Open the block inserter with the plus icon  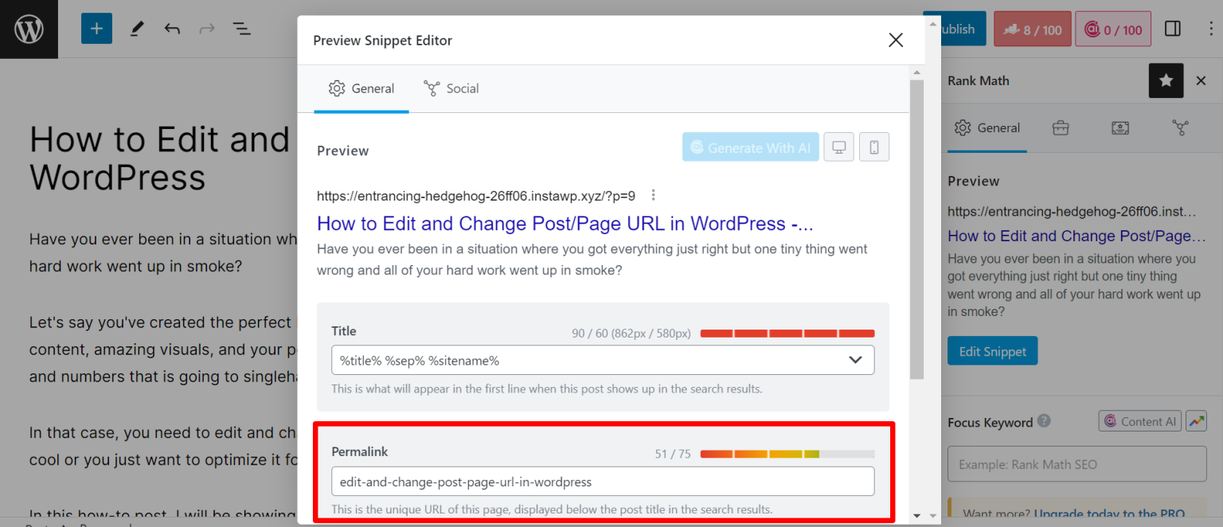pyautogui.click(x=96, y=28)
